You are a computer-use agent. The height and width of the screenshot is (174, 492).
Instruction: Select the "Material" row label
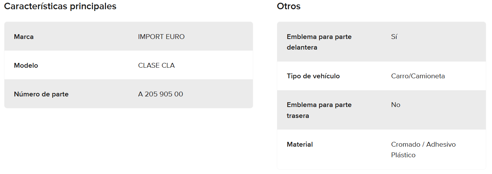(x=300, y=144)
